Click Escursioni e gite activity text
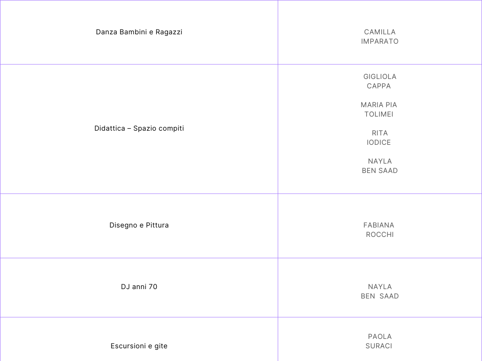Viewport: 482px width, 361px height. point(139,346)
